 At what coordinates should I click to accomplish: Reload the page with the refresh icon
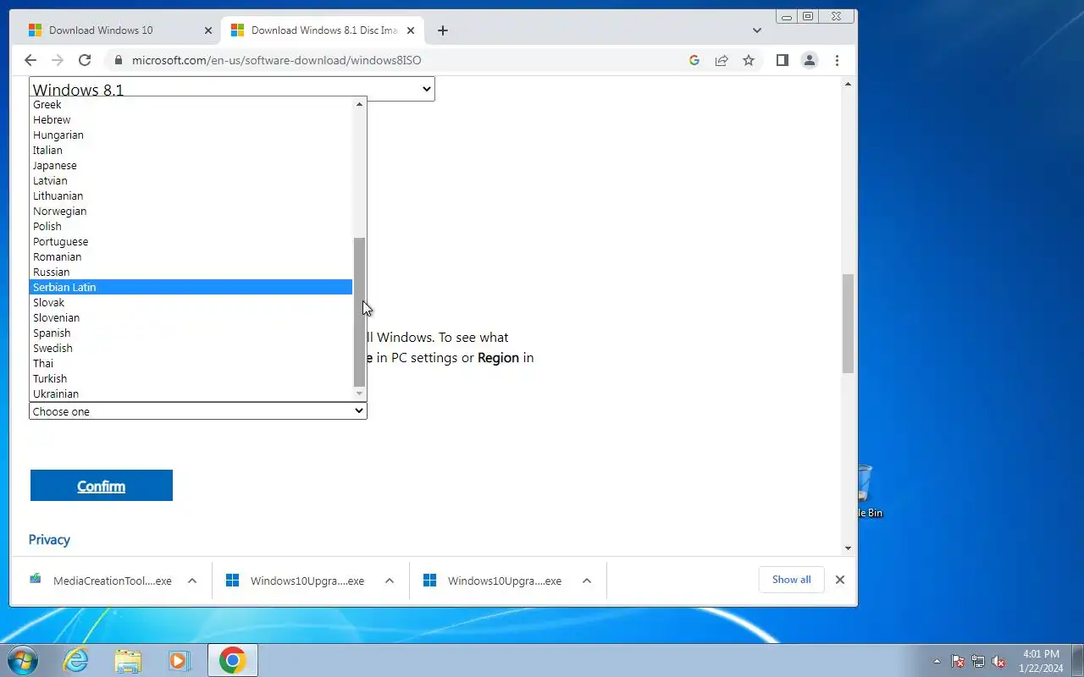pyautogui.click(x=85, y=60)
